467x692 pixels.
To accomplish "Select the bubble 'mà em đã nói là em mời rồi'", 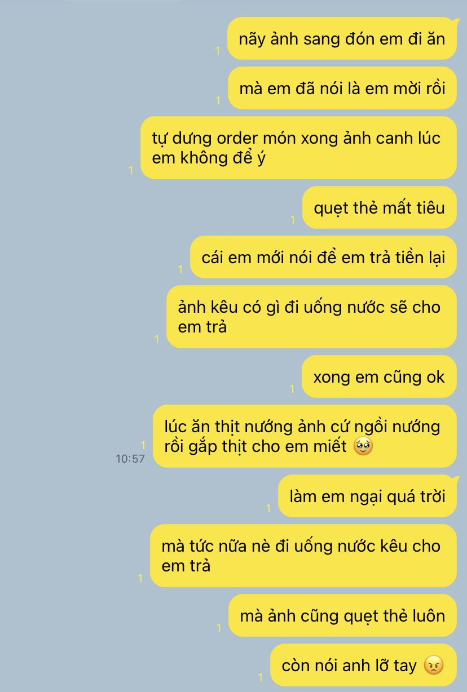I will click(x=342, y=88).
